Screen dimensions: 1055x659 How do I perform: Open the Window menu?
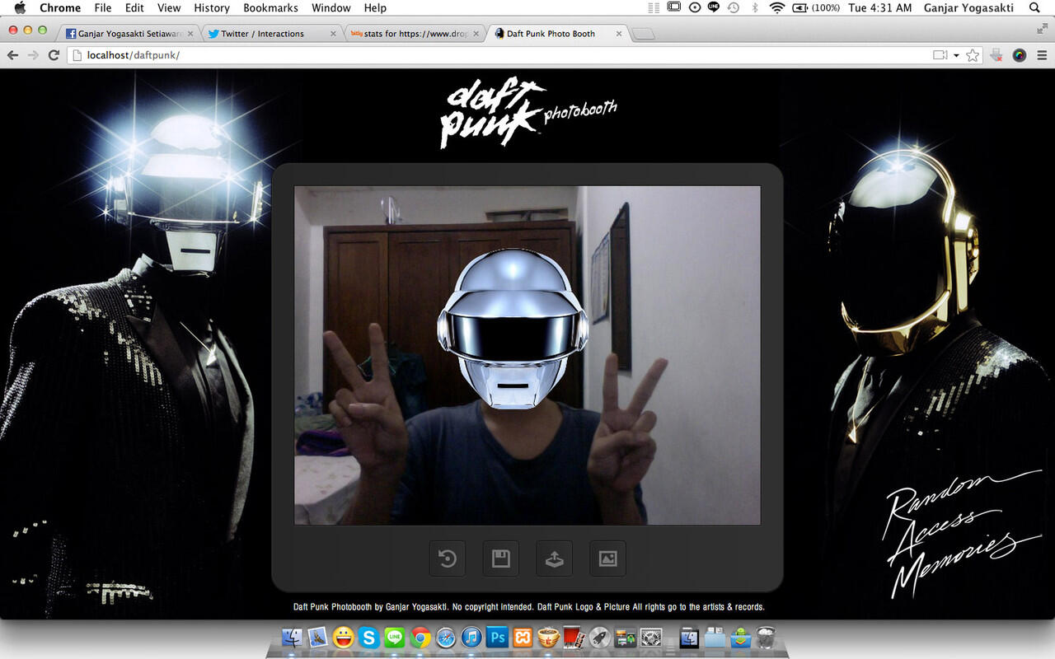(x=331, y=7)
